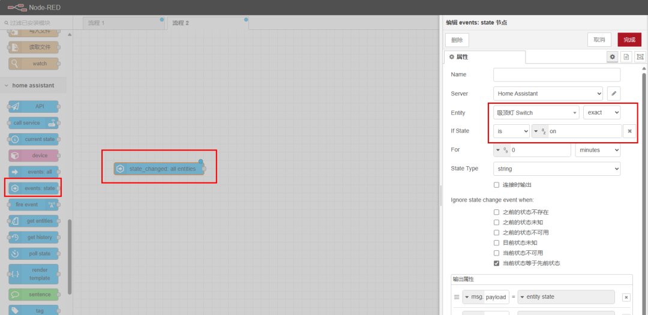Select the get entities node

[x=34, y=221]
